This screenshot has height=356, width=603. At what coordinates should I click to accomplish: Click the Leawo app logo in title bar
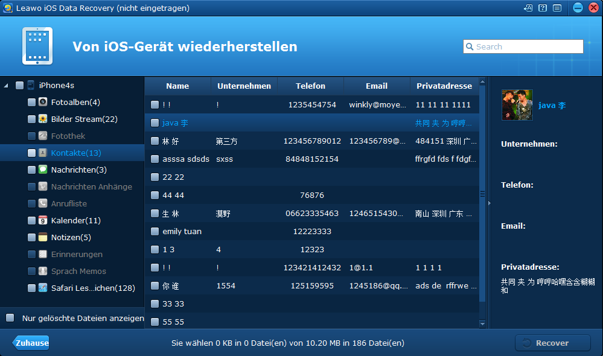(x=8, y=8)
